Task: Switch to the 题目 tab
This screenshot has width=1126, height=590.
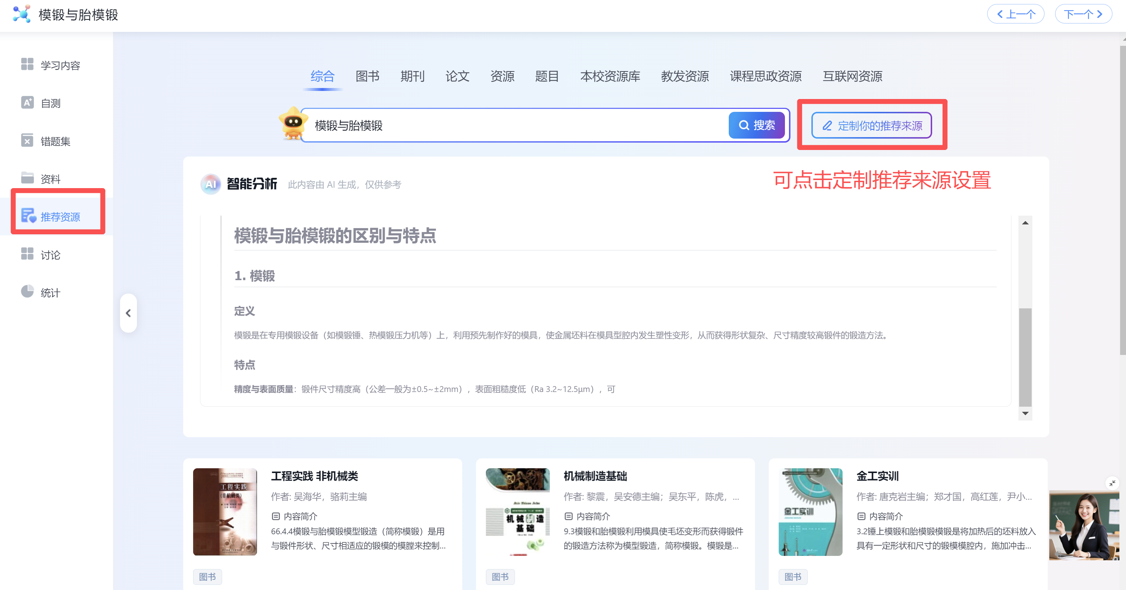Action: pyautogui.click(x=547, y=76)
